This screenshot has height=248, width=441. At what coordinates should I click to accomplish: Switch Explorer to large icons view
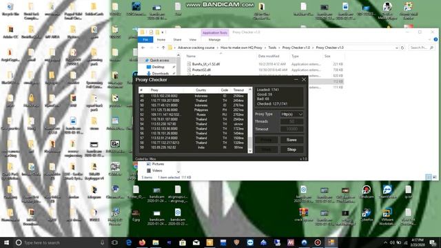[x=435, y=177]
